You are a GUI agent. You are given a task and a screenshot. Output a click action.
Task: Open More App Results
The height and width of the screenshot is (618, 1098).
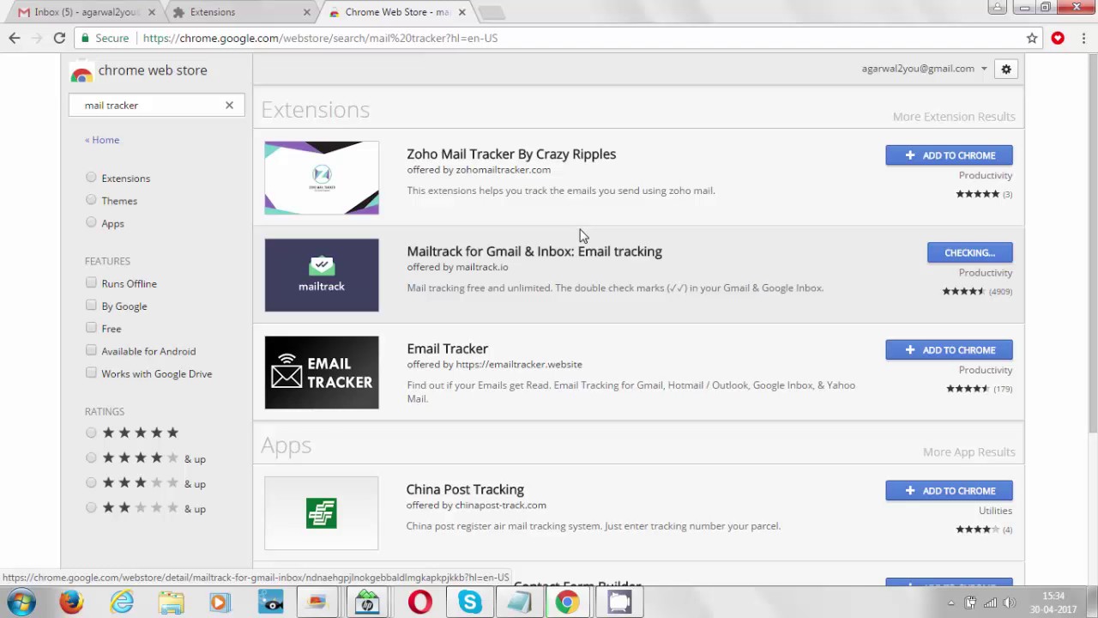click(968, 452)
